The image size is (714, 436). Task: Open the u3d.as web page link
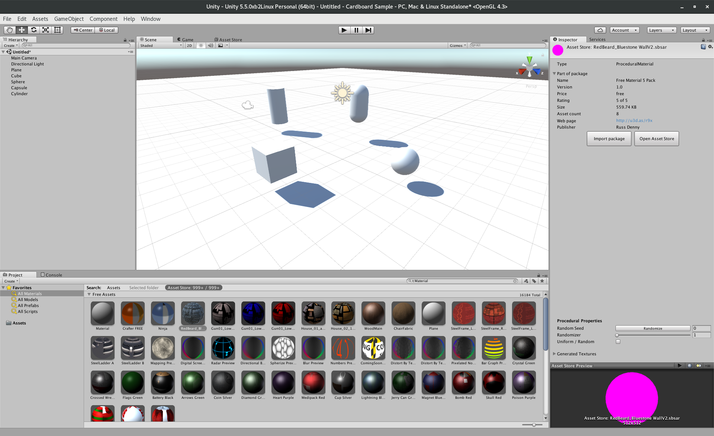point(634,120)
